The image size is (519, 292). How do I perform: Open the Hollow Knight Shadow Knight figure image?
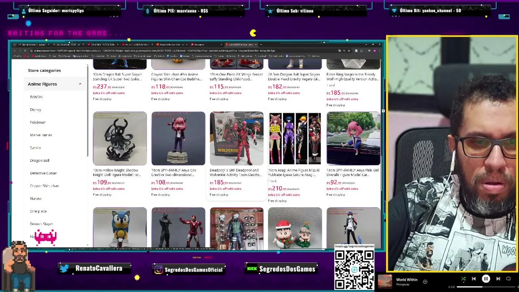[x=120, y=138]
